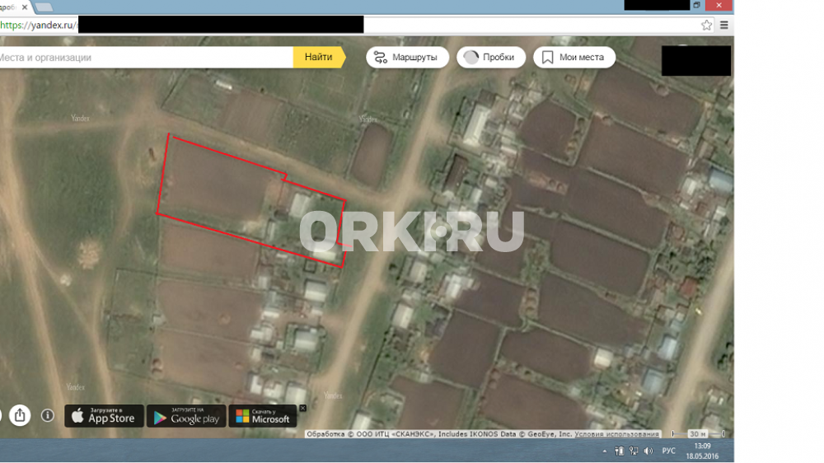The image size is (824, 463).
Task: Open the map info icon
Action: [48, 415]
